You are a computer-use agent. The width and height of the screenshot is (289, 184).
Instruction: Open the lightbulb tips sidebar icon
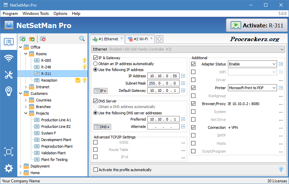tap(8, 91)
